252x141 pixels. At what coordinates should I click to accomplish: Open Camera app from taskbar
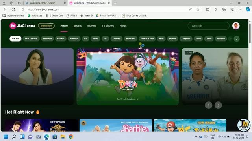tap(39, 137)
